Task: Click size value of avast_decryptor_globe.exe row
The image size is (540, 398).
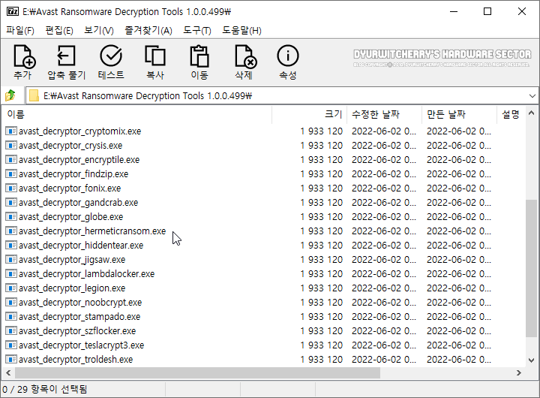Action: (321, 216)
